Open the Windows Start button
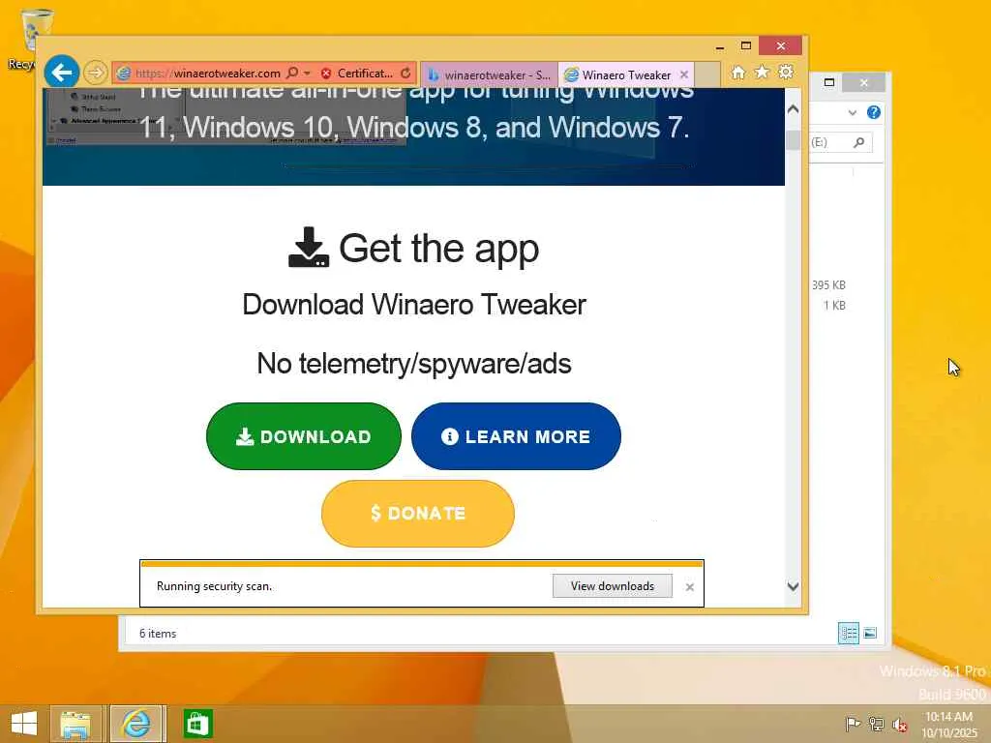Viewport: 991px width, 743px height. click(24, 724)
